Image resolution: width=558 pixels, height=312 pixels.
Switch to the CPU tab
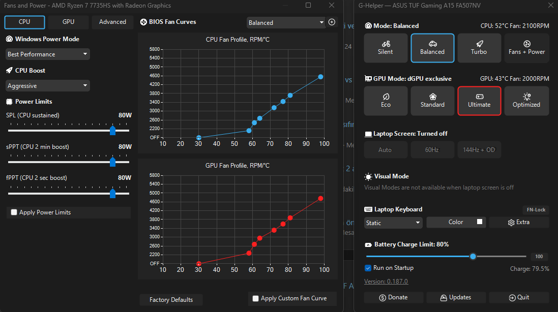pyautogui.click(x=24, y=22)
